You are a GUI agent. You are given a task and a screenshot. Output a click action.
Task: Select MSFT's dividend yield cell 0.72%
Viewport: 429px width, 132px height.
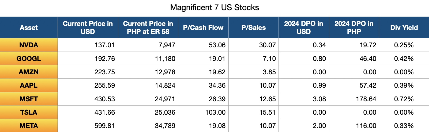pos(404,99)
